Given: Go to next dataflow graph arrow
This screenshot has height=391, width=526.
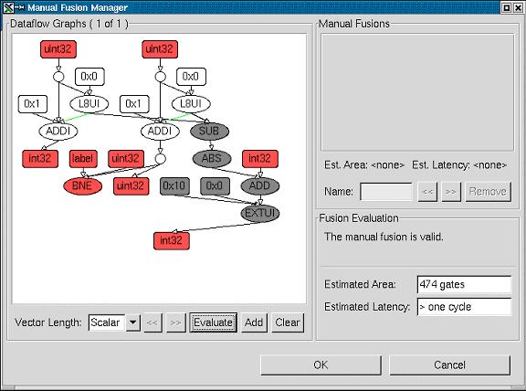Looking at the screenshot, I should pos(175,322).
